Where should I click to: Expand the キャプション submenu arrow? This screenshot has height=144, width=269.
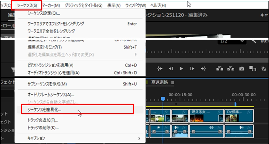point(139,138)
